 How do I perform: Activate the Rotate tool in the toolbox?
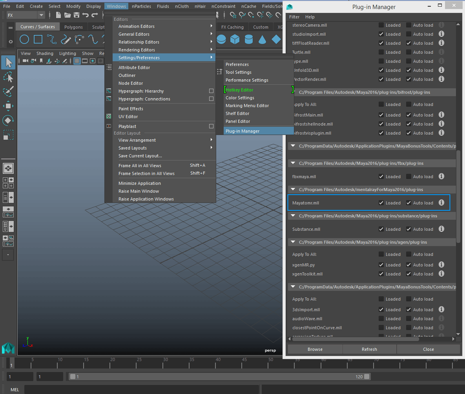point(8,120)
